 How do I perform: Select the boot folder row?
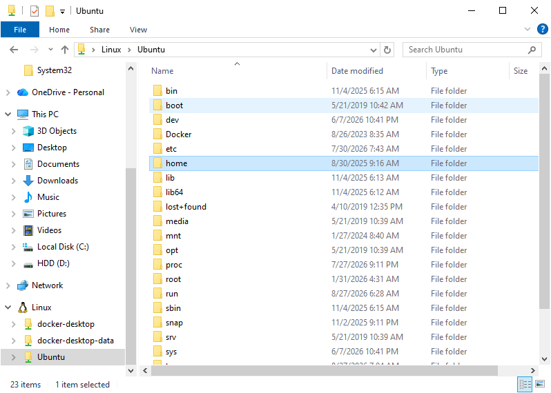tap(344, 105)
